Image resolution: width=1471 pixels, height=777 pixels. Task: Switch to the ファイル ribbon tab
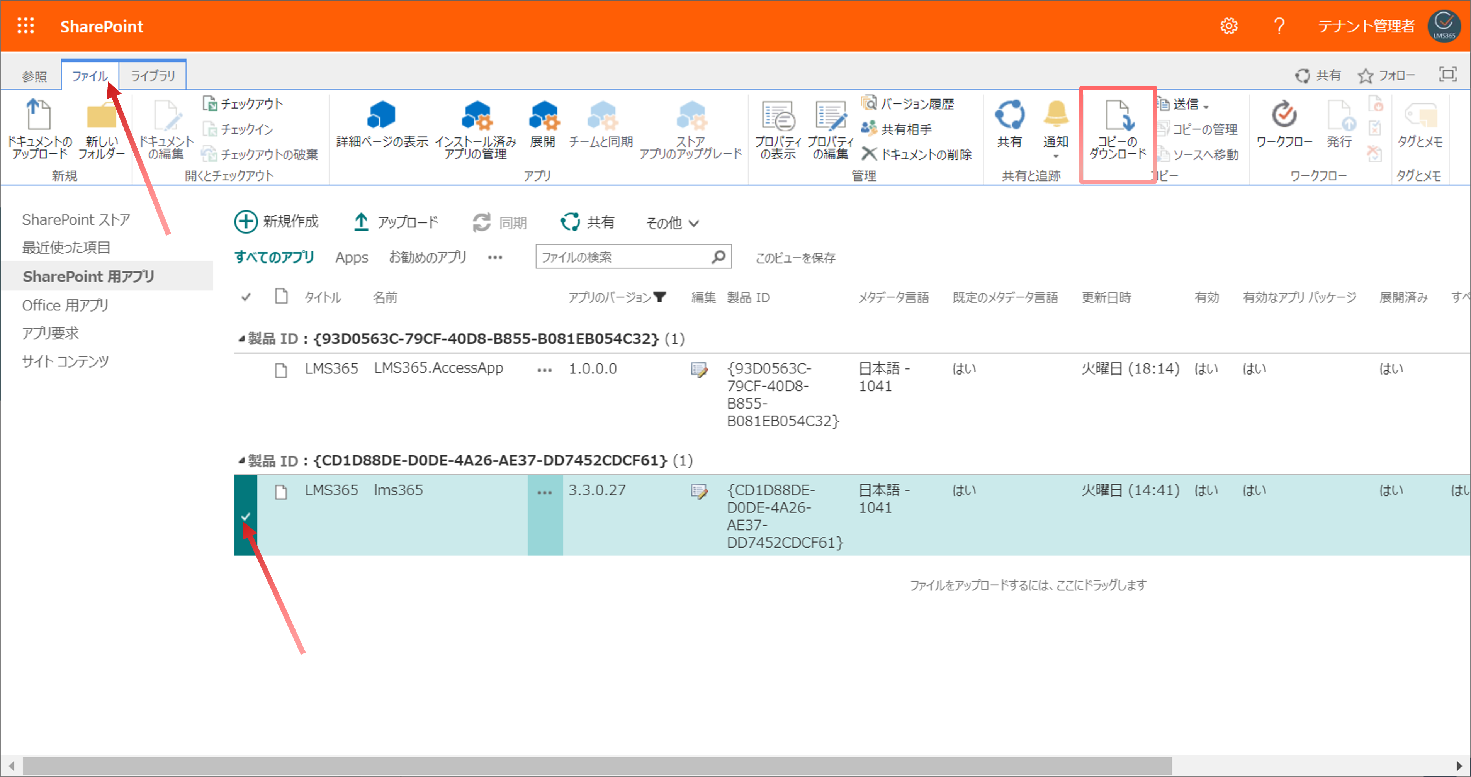90,76
